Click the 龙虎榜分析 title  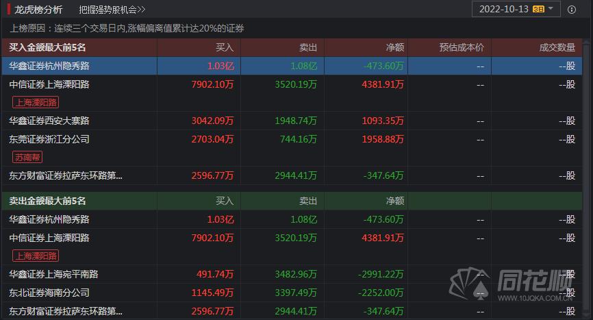coord(38,10)
